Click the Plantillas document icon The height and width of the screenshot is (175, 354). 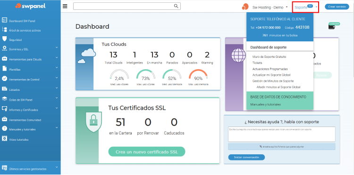tap(4, 69)
